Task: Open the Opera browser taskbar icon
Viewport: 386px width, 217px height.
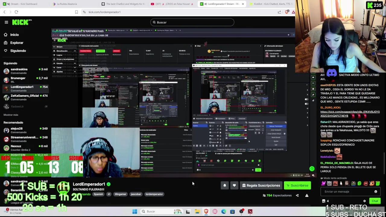Action: tap(215, 212)
